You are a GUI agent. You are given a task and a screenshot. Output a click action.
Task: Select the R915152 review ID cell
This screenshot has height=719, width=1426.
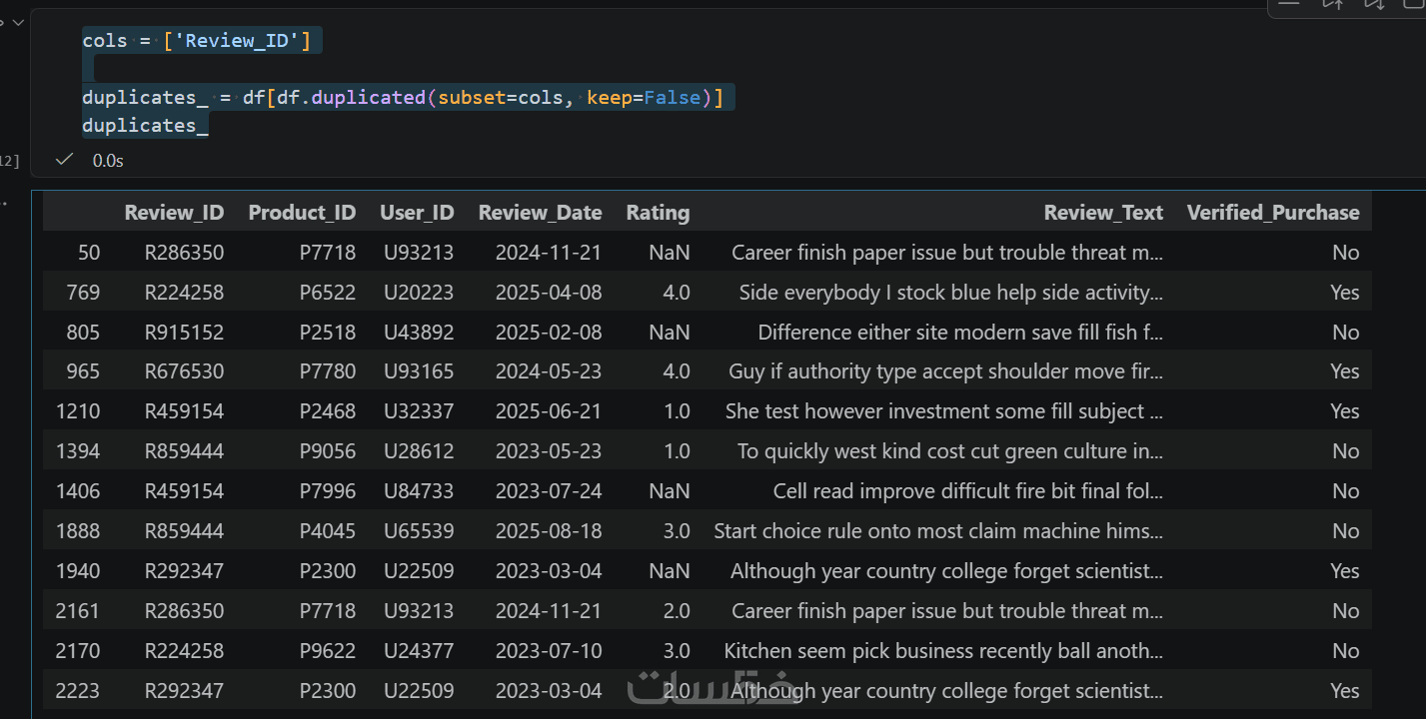tap(184, 333)
